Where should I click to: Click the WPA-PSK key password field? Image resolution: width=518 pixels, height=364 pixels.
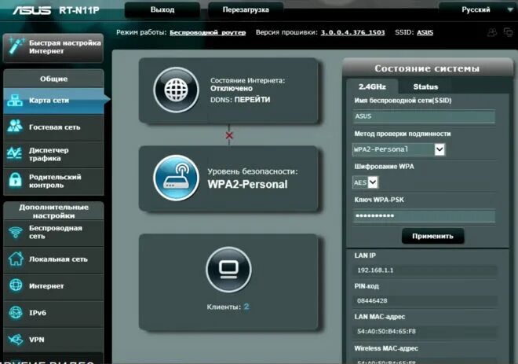[x=424, y=216]
